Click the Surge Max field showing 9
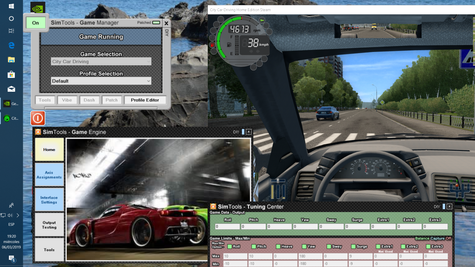475x267 pixels. click(360, 256)
